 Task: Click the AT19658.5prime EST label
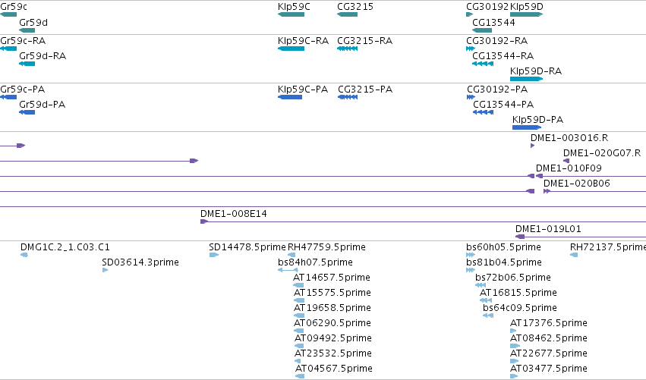[x=332, y=309]
